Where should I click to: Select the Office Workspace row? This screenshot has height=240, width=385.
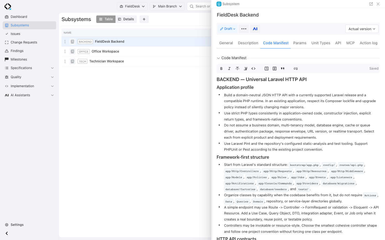pyautogui.click(x=136, y=51)
